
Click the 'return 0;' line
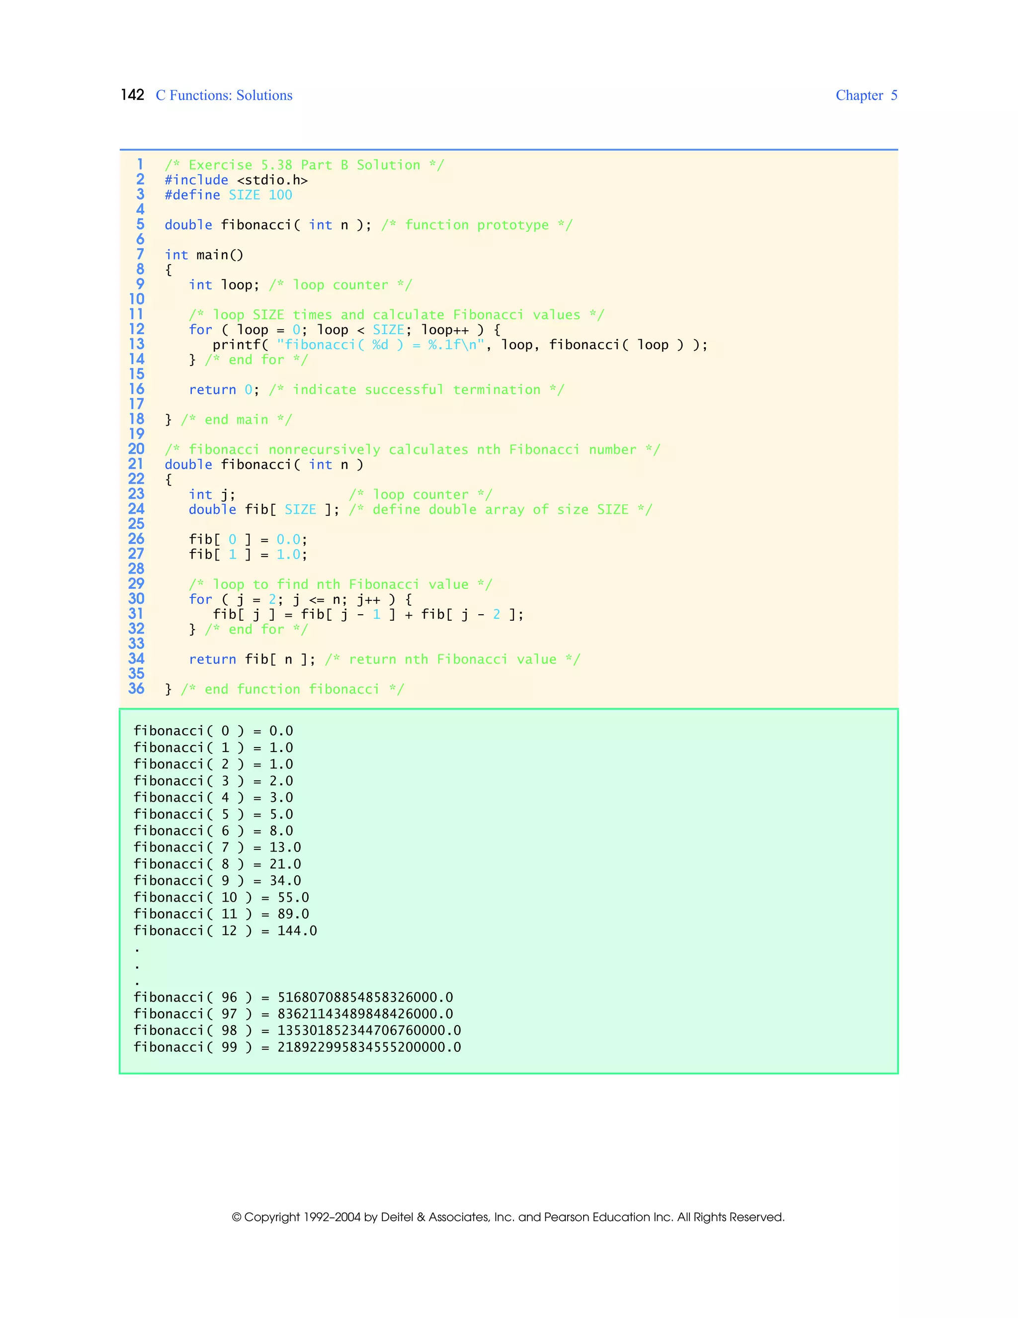(x=376, y=390)
